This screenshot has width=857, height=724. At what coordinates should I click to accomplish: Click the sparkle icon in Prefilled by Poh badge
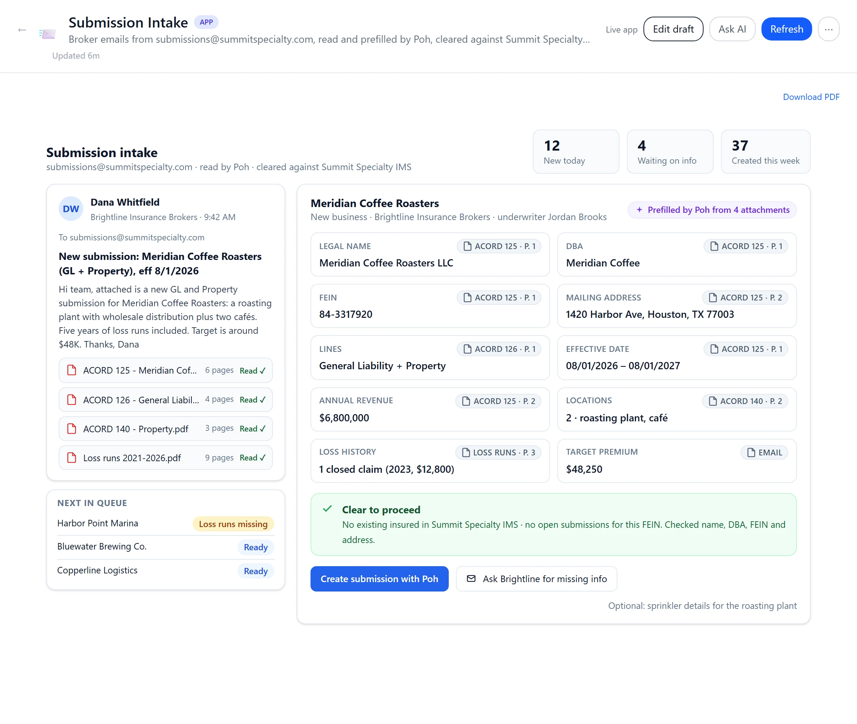pos(639,210)
